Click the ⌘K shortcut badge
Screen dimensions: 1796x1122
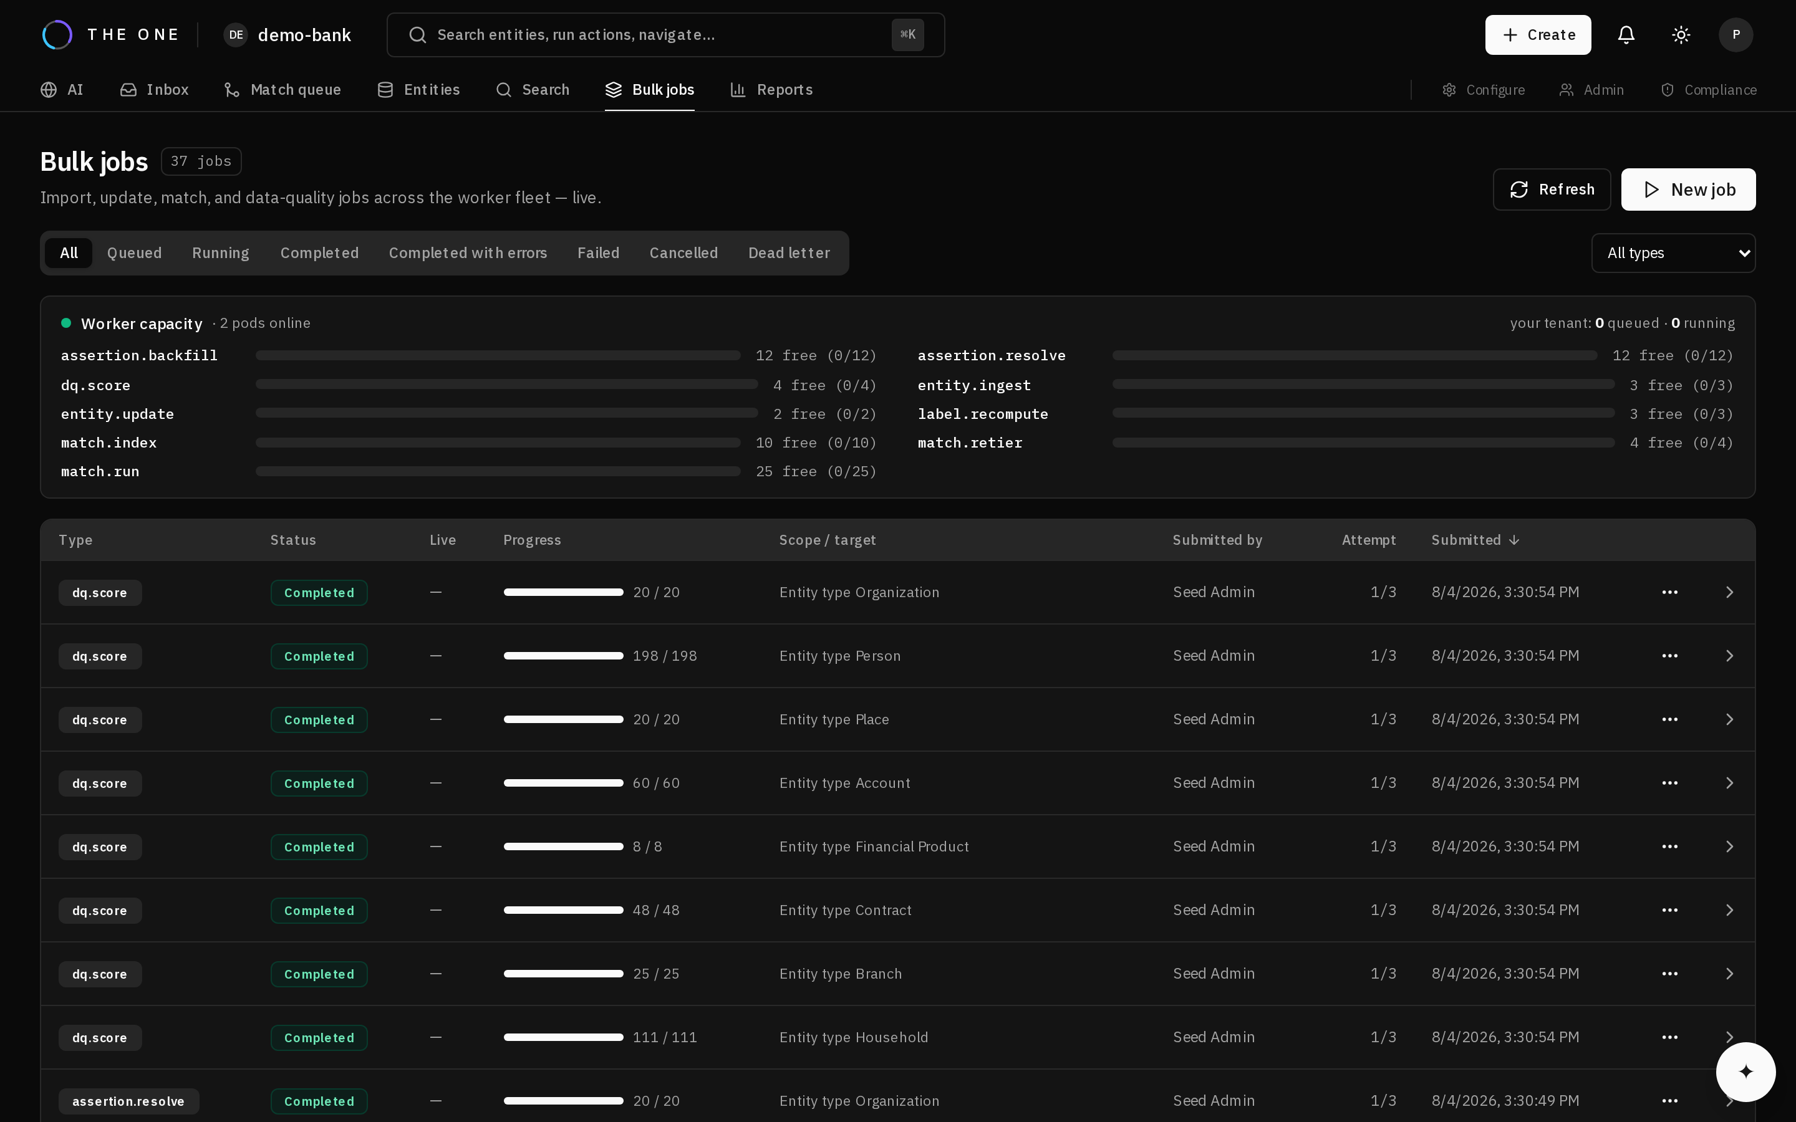pos(907,35)
